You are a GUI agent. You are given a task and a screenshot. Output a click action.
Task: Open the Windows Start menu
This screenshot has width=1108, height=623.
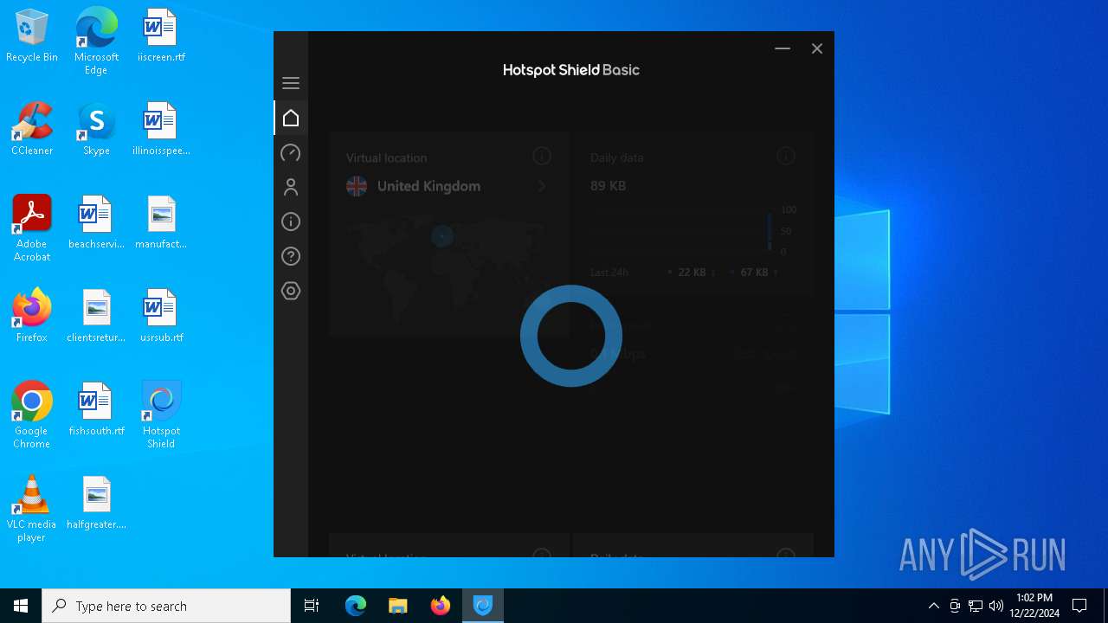point(21,606)
